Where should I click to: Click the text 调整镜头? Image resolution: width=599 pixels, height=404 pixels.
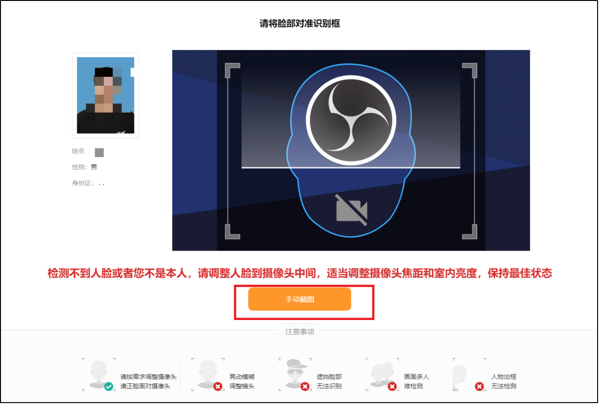[x=242, y=387]
